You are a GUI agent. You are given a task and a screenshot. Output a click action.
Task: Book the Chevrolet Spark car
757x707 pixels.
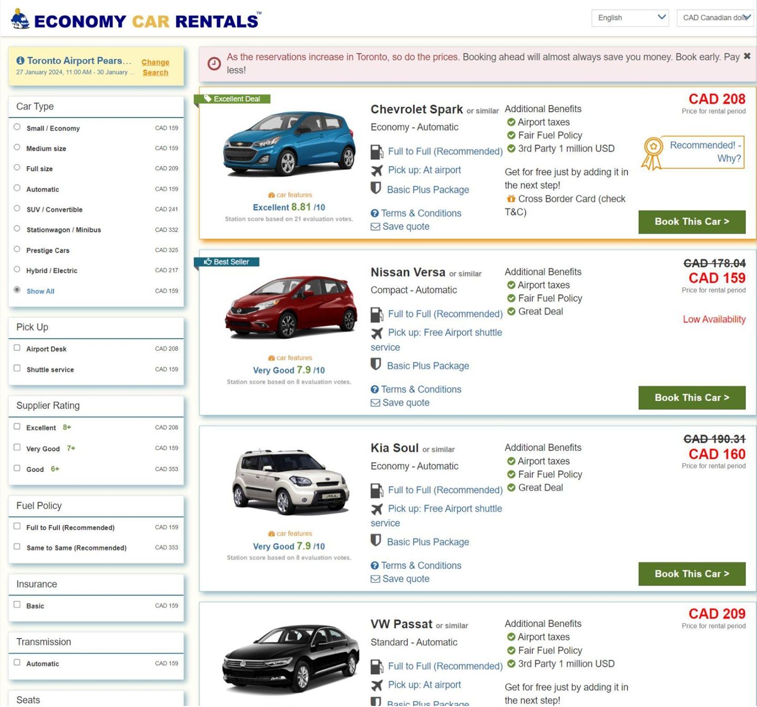[692, 222]
